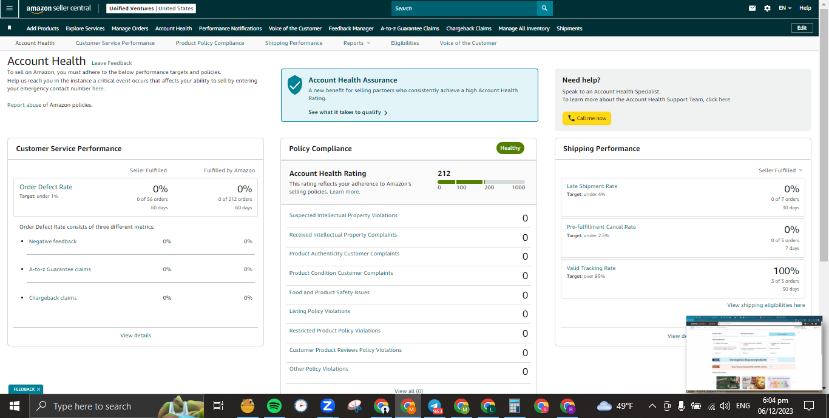Screen dimensions: 829x418
Task: Expand See what it takes to qualify
Action: coord(348,112)
